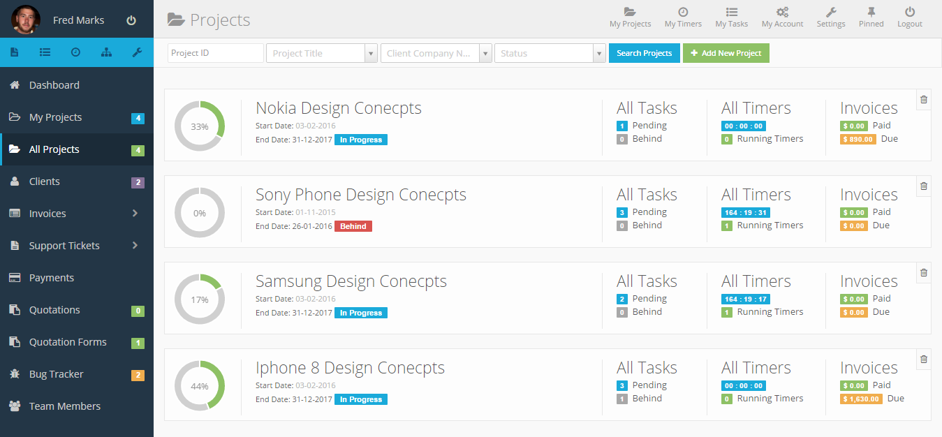Click the 164 : 19 : 31 timer on Sony project
942x437 pixels.
[746, 213]
